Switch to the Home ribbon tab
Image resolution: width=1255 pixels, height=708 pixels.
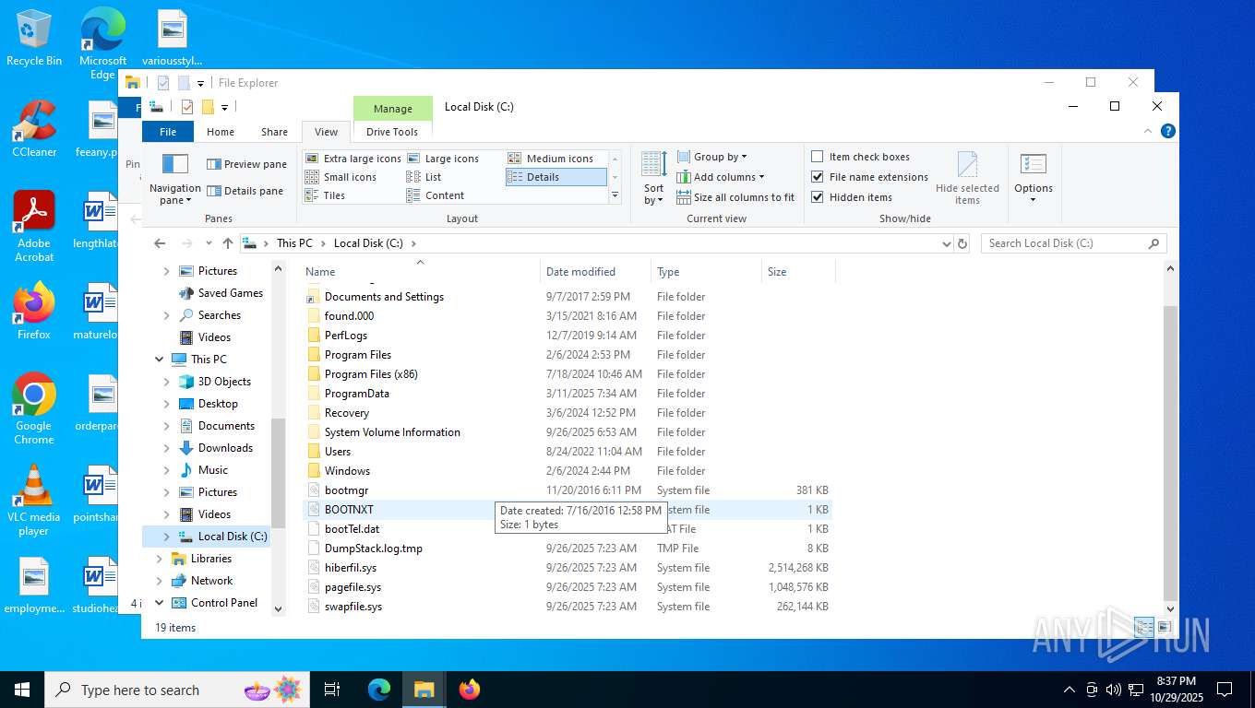click(x=221, y=132)
